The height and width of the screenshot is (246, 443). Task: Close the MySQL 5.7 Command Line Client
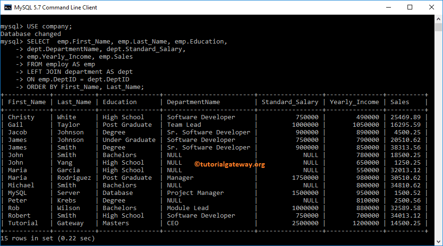[x=431, y=8]
